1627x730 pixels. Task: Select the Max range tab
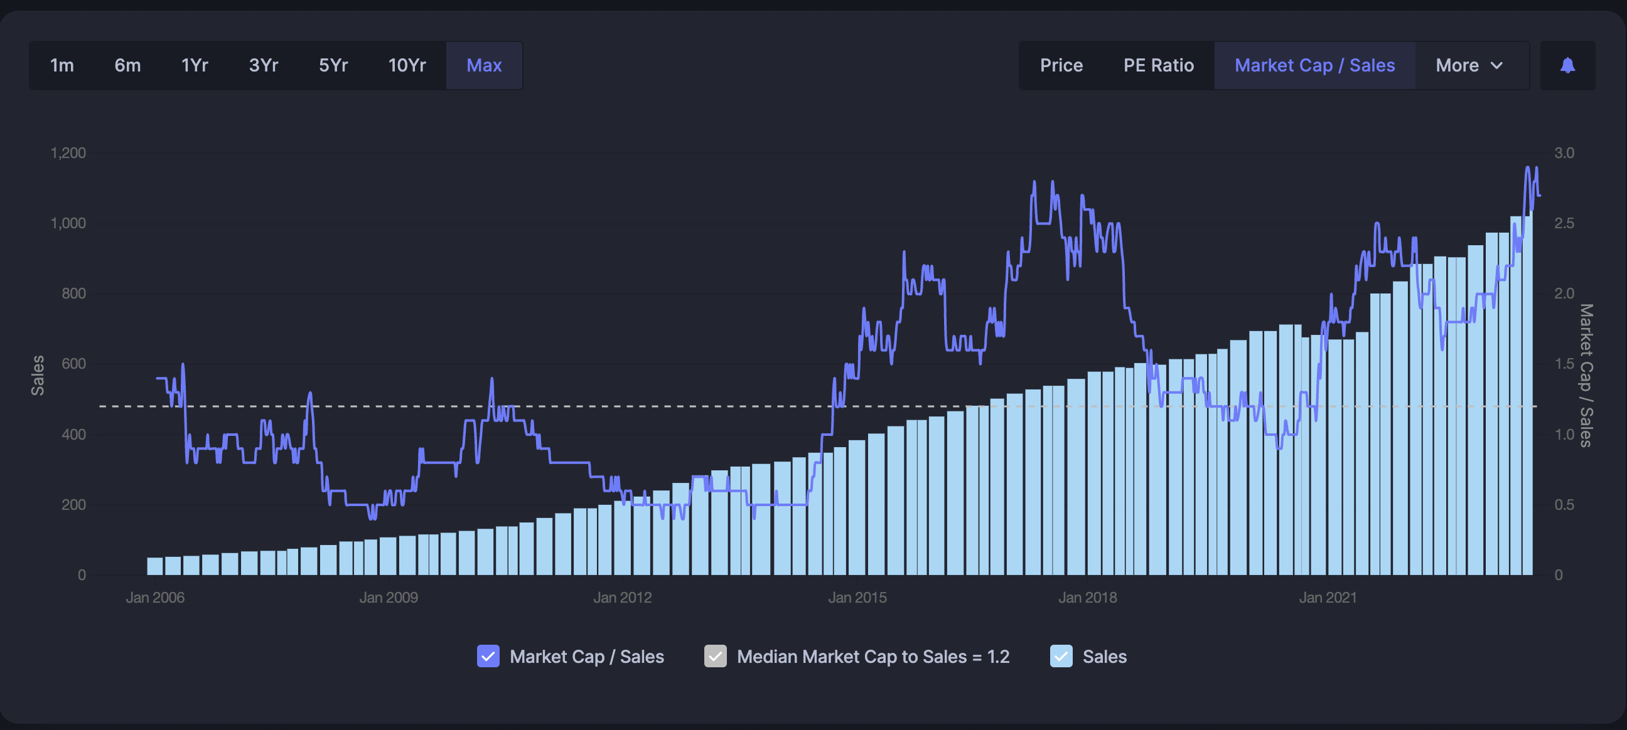pyautogui.click(x=484, y=66)
